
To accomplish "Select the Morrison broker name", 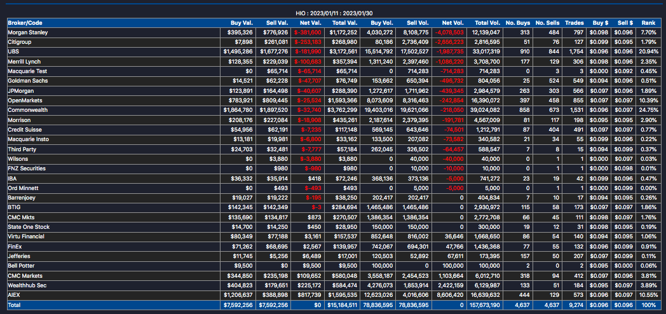I will [x=19, y=120].
